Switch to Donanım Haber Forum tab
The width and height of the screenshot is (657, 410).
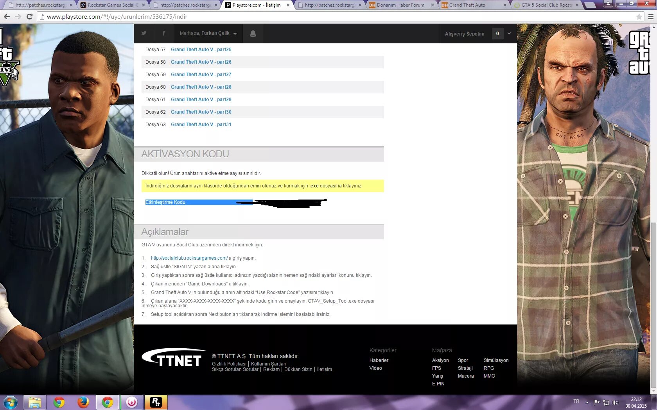pyautogui.click(x=400, y=5)
